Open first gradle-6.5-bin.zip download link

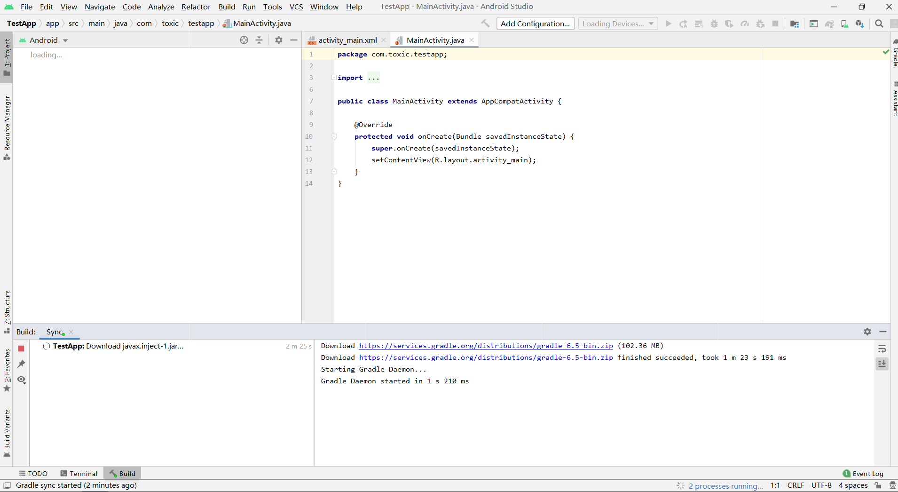coord(486,346)
